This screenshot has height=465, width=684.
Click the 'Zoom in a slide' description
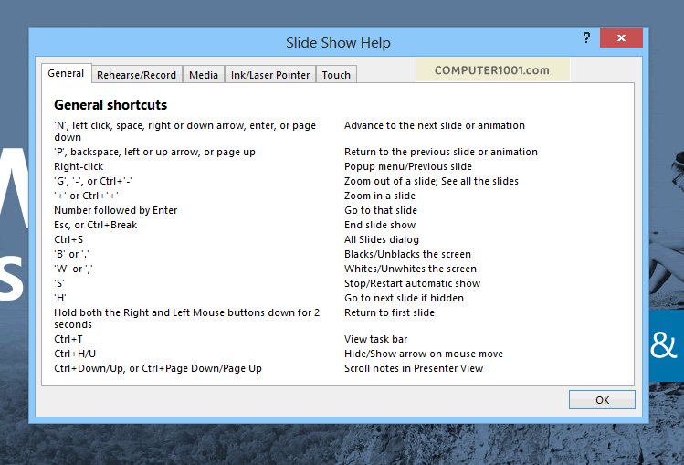point(380,196)
